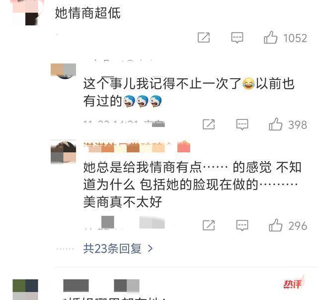Click the 美商真不太好 comment text
Image resolution: width=318 pixels, height=300 pixels.
point(123,202)
